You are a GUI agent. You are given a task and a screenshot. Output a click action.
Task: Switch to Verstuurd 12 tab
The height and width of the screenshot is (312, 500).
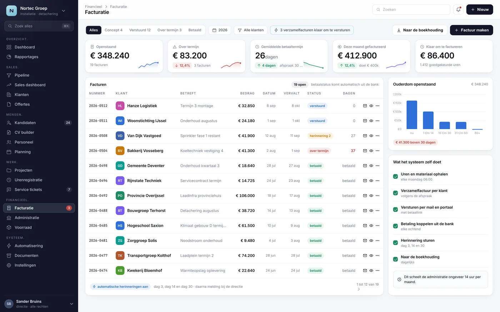(140, 30)
